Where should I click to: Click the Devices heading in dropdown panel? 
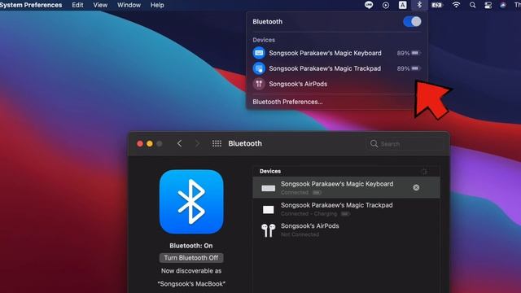point(264,40)
